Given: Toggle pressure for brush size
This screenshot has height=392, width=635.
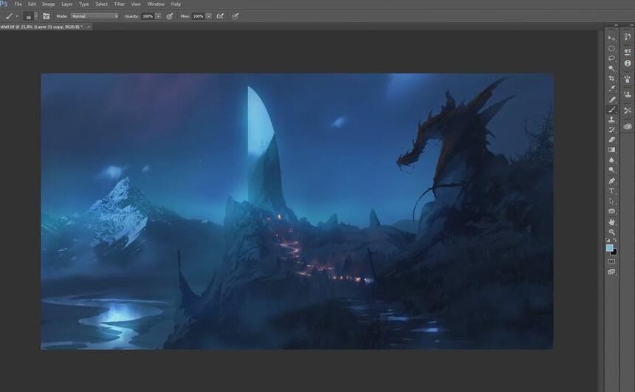Looking at the screenshot, I should [235, 16].
